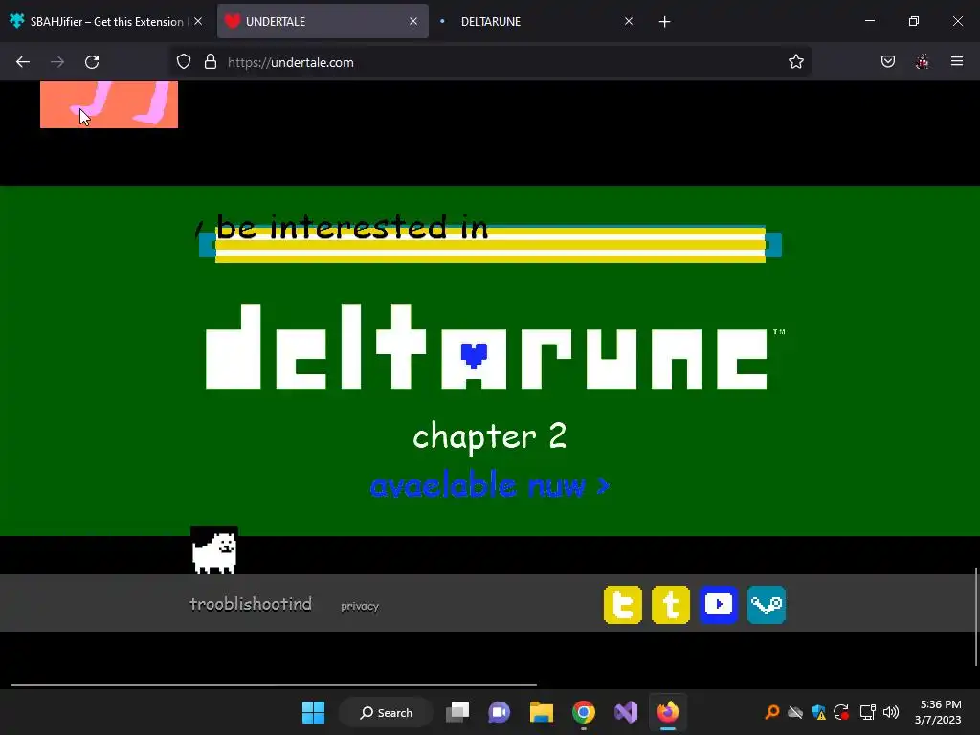
Task: Close the SBAHJifier extension tab
Action: pos(198,21)
